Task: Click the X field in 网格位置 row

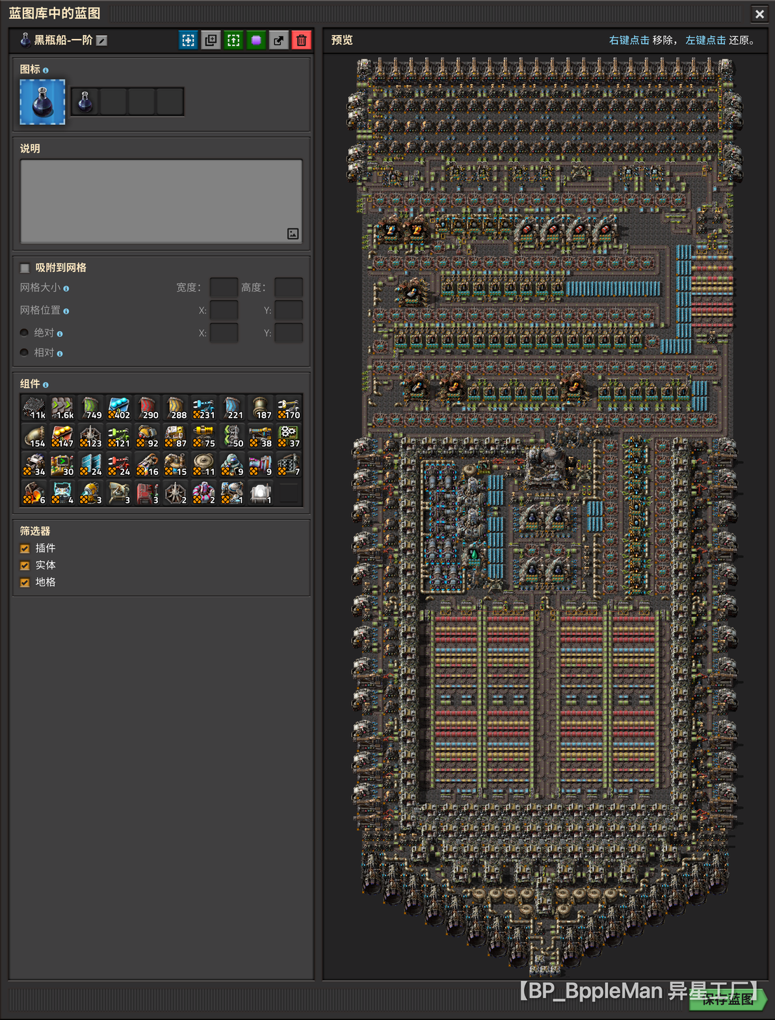Action: [x=224, y=310]
